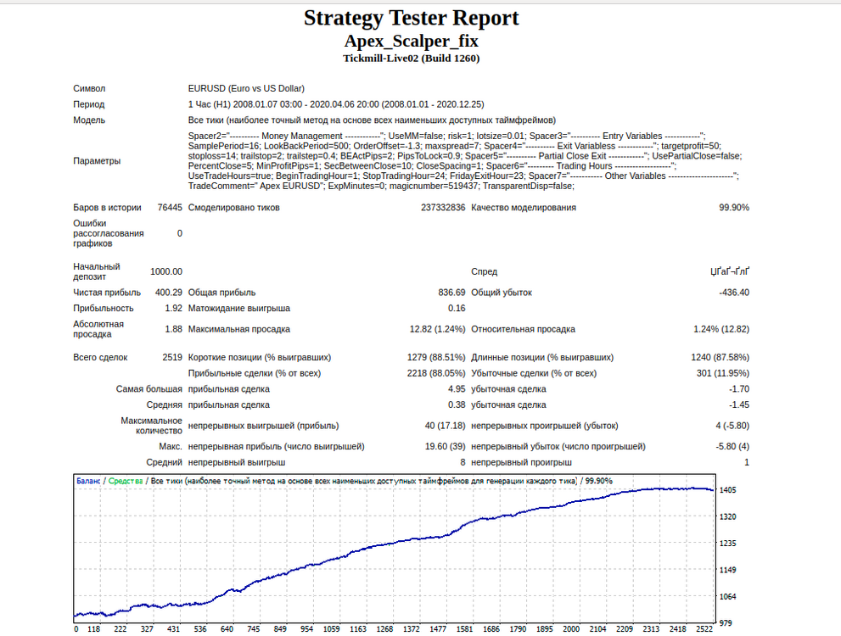841x636 pixels.
Task: Click the absolute drawdown value '1.88'
Action: pos(174,329)
